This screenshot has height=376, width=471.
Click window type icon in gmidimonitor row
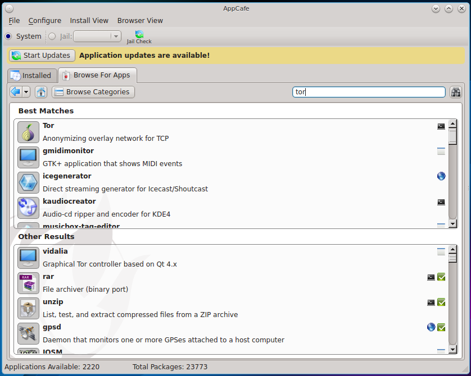point(441,151)
